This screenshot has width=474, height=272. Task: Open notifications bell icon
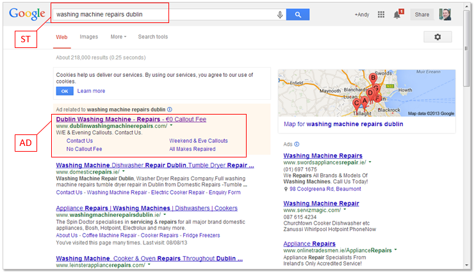(x=397, y=15)
